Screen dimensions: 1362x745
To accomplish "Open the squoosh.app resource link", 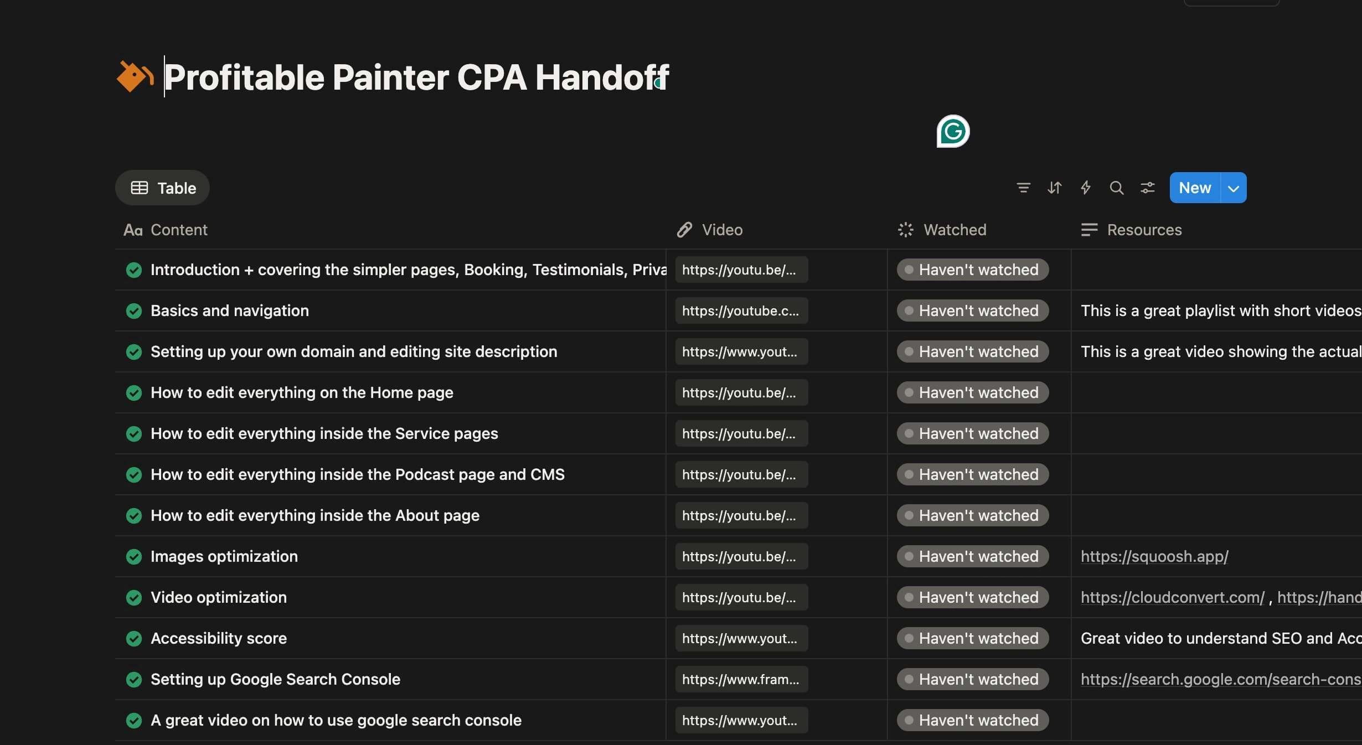I will tap(1154, 556).
